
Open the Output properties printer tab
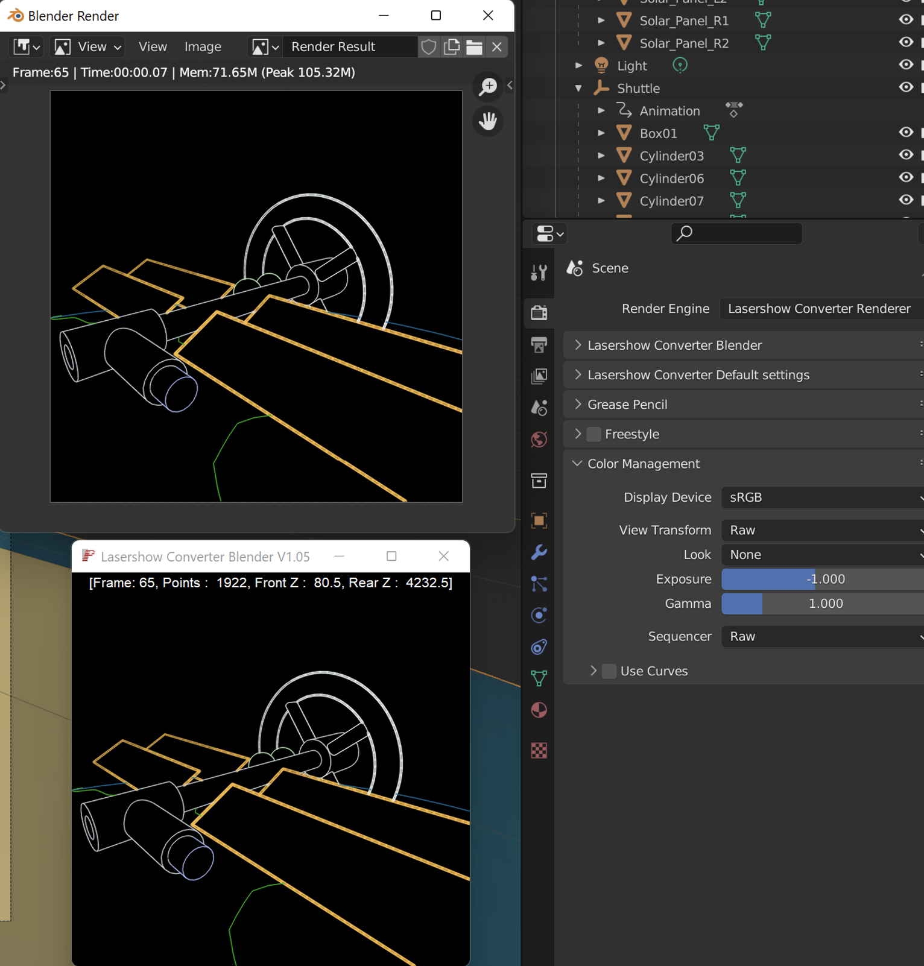tap(539, 344)
